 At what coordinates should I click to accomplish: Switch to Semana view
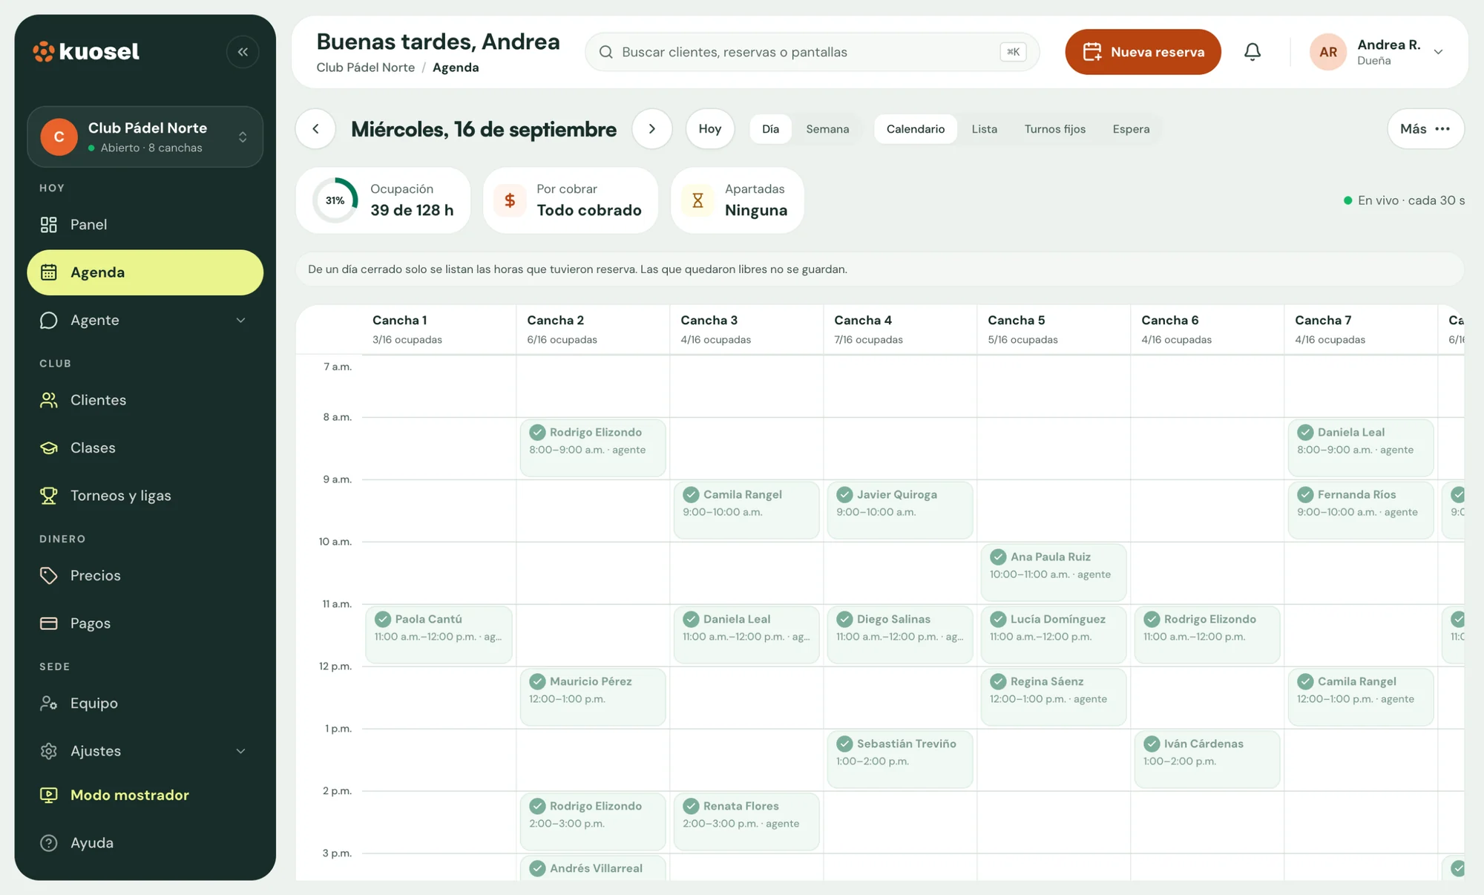point(827,129)
